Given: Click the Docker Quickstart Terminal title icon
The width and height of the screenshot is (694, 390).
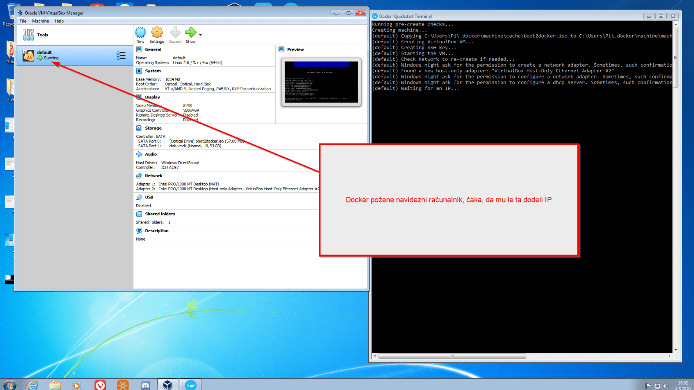Looking at the screenshot, I should [x=375, y=16].
